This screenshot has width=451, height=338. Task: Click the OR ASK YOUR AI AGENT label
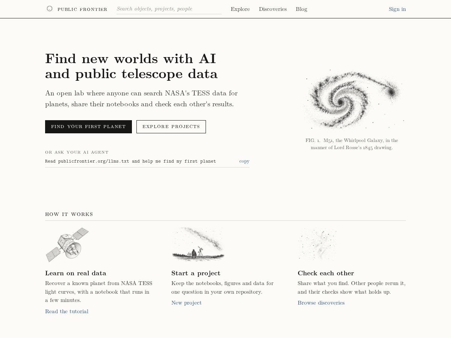point(77,152)
